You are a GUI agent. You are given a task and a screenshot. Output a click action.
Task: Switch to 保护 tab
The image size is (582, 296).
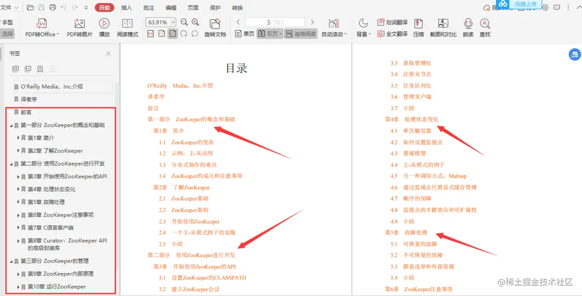pyautogui.click(x=215, y=8)
